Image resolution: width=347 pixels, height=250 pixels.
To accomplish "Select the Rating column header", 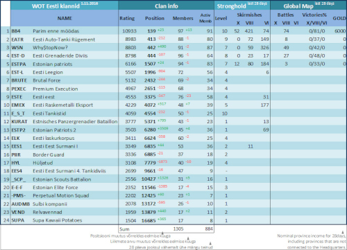I will [127, 19].
